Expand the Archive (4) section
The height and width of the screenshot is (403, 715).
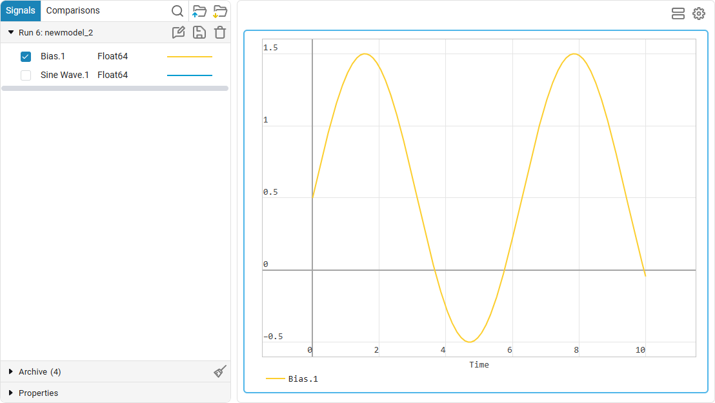[11, 371]
